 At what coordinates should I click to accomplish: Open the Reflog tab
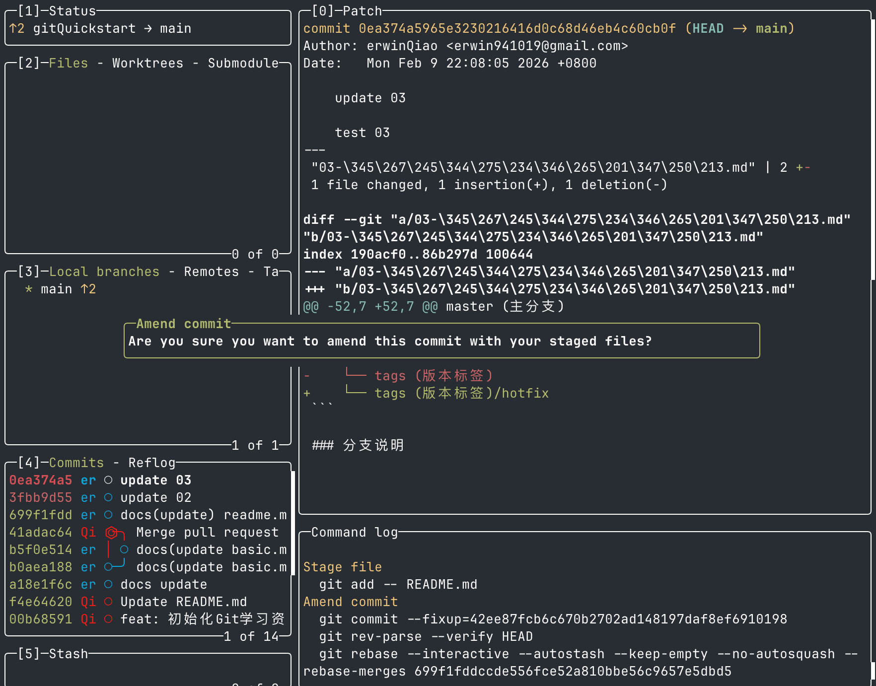pos(151,463)
